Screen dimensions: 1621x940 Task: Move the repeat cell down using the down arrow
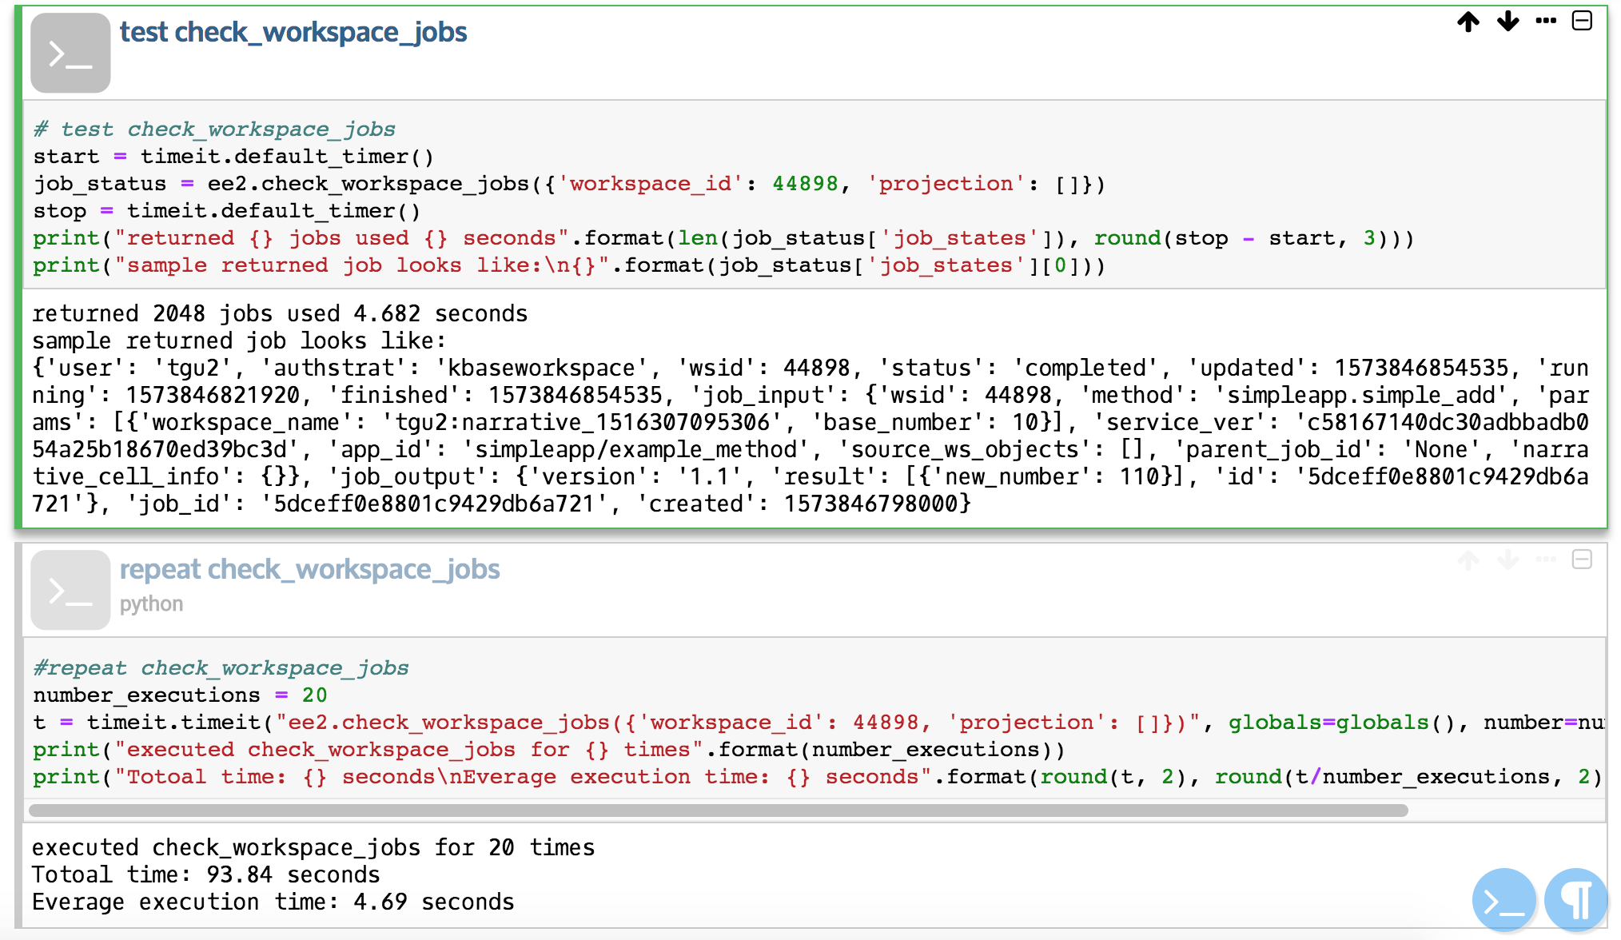tap(1507, 561)
